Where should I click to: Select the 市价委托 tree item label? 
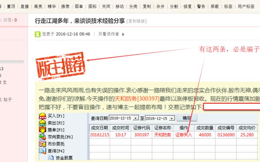56,144
